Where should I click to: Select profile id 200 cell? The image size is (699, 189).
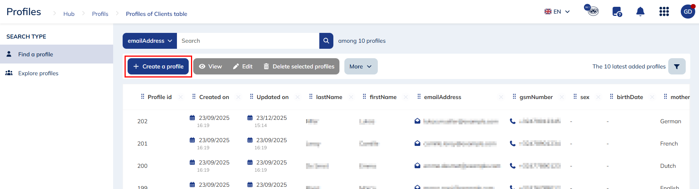coord(142,166)
